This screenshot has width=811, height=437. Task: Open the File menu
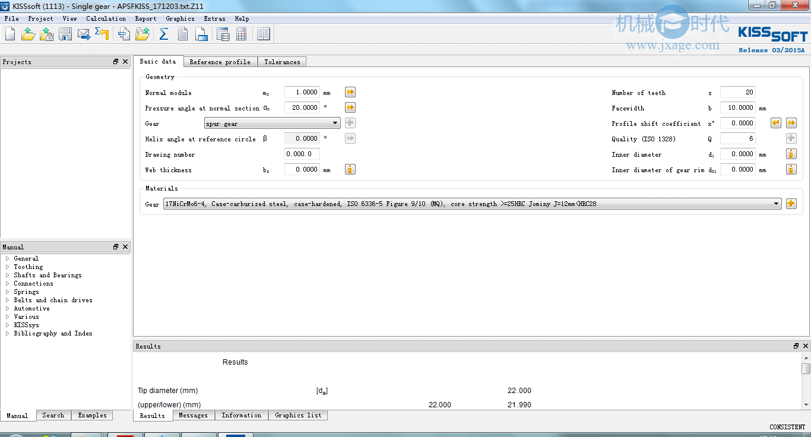[x=12, y=18]
